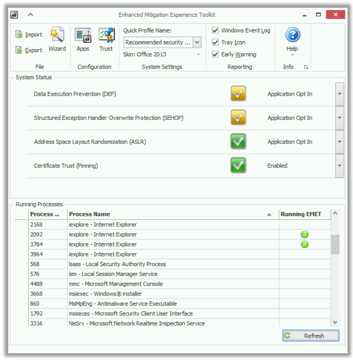The height and width of the screenshot is (361, 353).
Task: Click process ID 860 cell
Action: click(48, 304)
